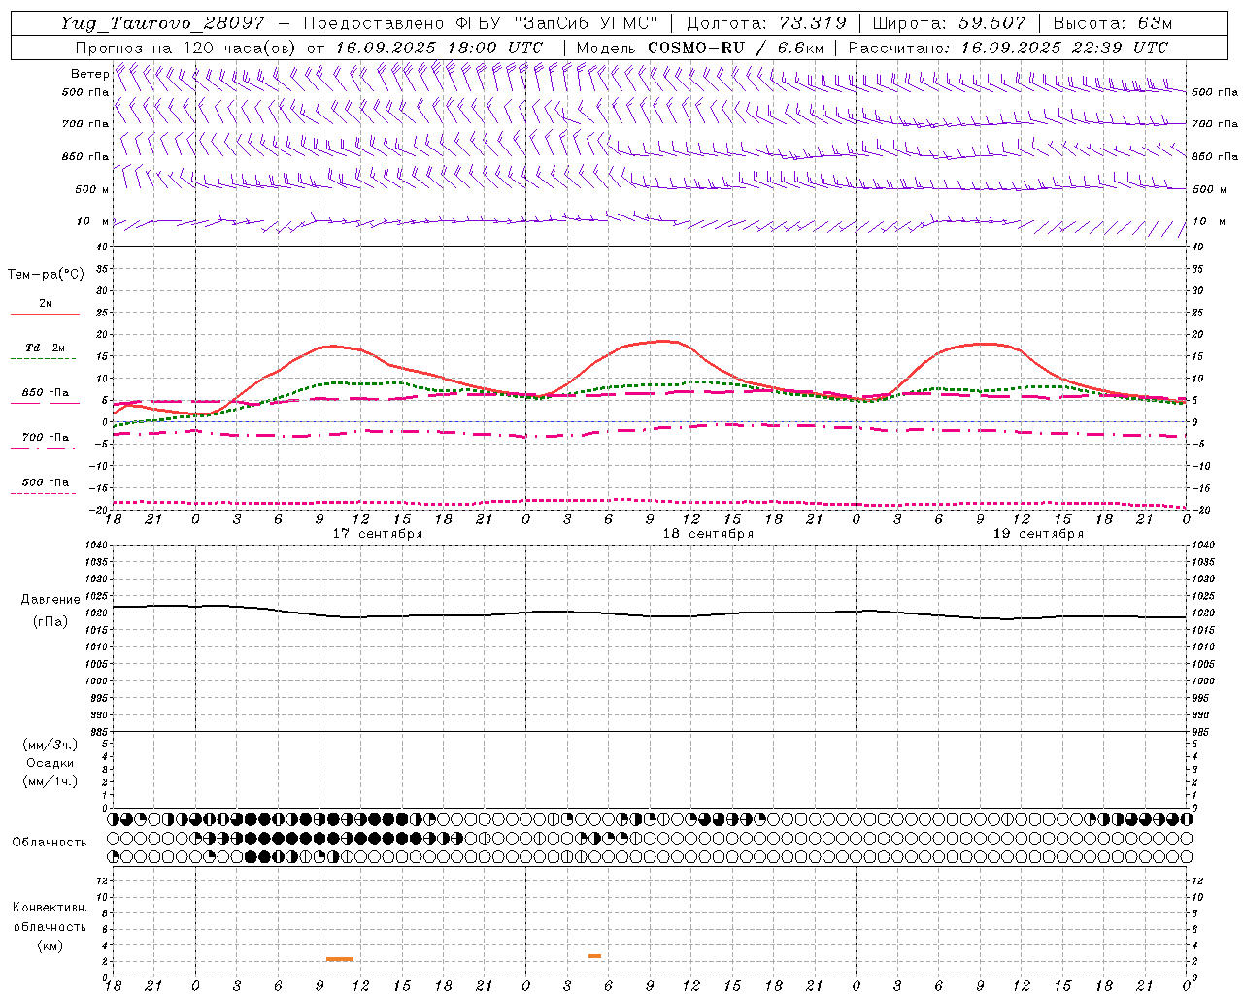Click the Осадки panel label

tap(50, 763)
